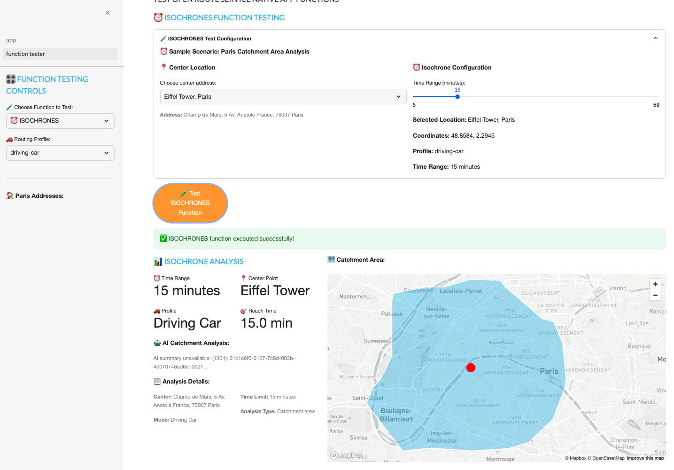674x470 pixels.
Task: Open the Choose Function to Test dropdown
Action: click(60, 121)
